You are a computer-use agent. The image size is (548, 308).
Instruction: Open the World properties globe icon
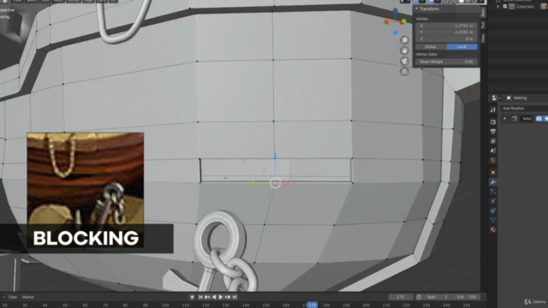[x=493, y=160]
